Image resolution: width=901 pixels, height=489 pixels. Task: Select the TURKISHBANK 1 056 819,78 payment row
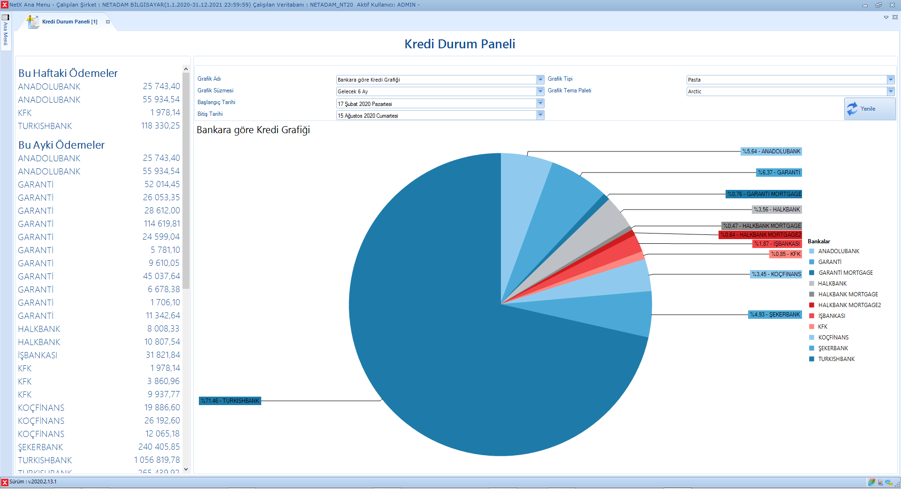pos(99,460)
